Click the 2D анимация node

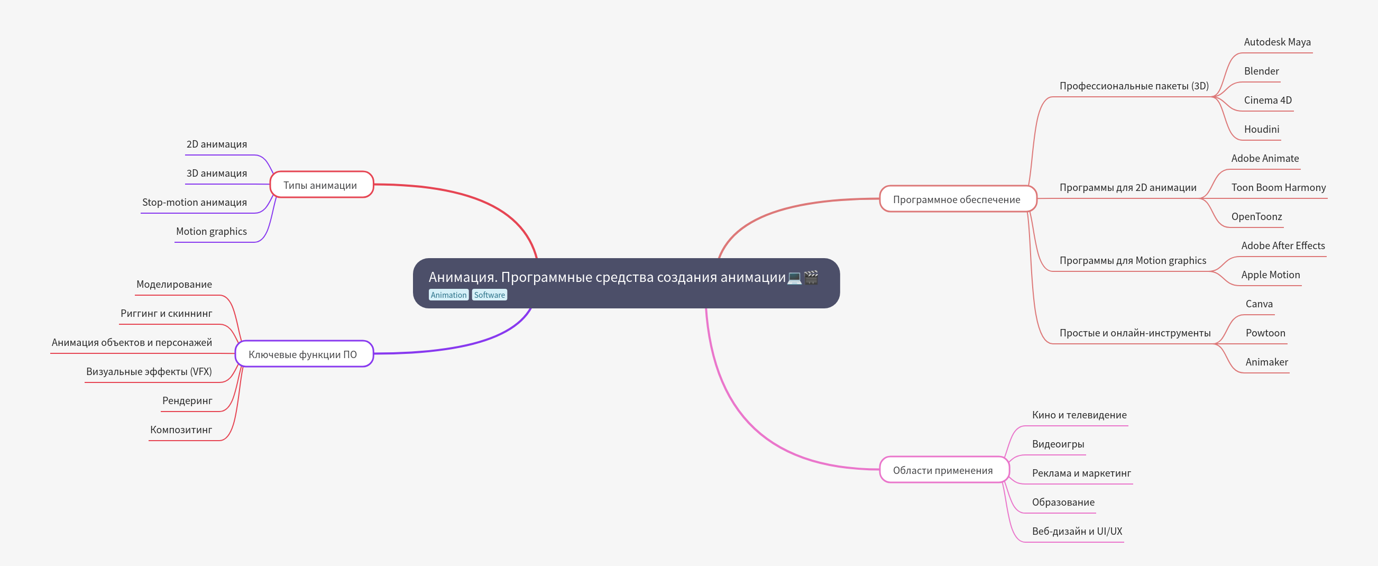tap(217, 143)
